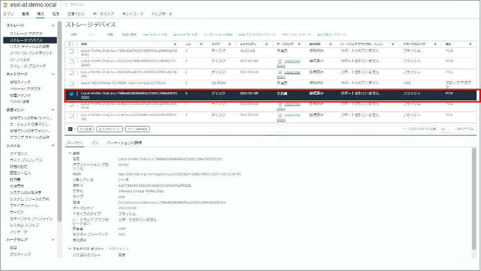Select TCP/IP 設定 in sidebar
The width and height of the screenshot is (481, 271).
pyautogui.click(x=20, y=101)
